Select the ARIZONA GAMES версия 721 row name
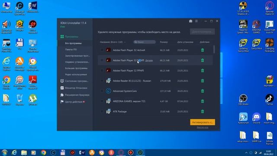Viewport: 277px width, 156px height. pyautogui.click(x=129, y=101)
